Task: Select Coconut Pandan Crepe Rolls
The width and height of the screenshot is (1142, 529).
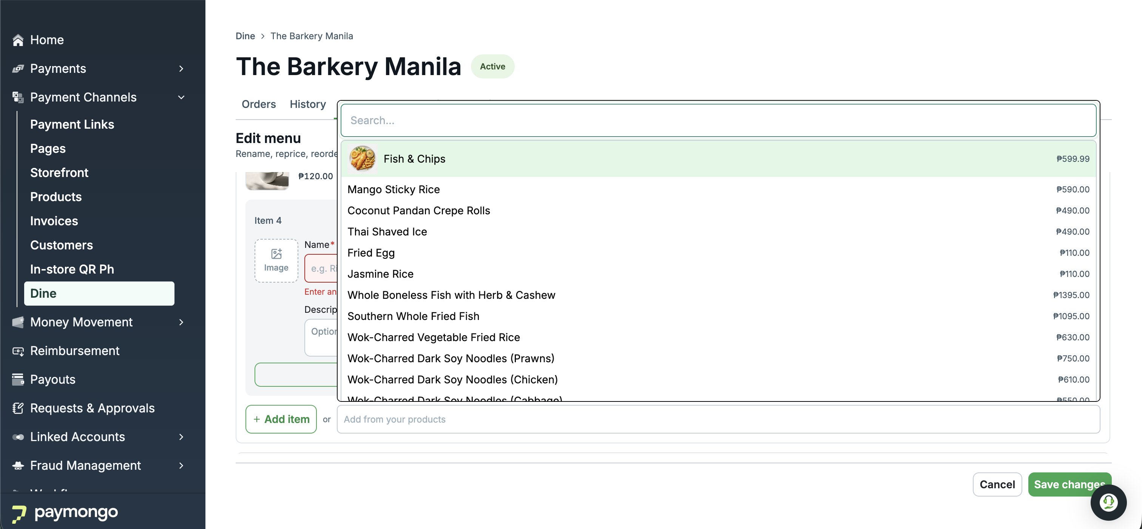Action: pyautogui.click(x=718, y=211)
